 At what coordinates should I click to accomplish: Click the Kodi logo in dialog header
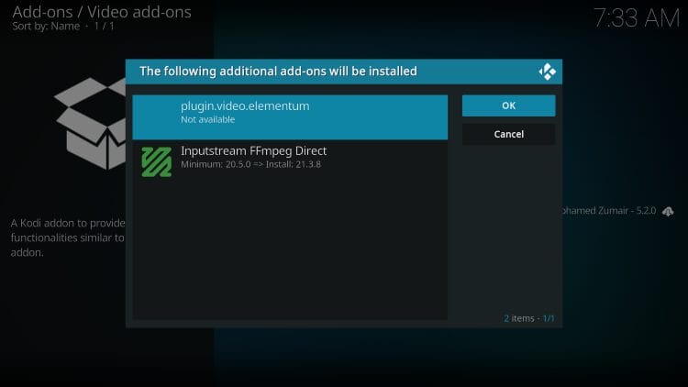(x=548, y=72)
